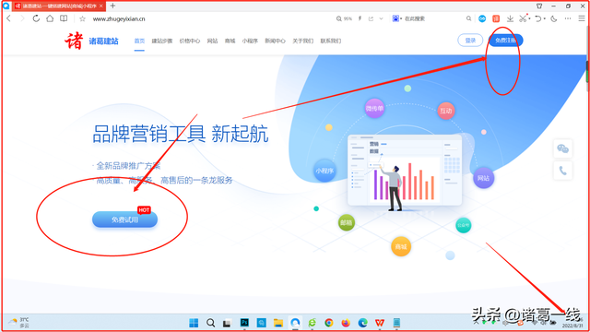The height and width of the screenshot is (332, 590).
Task: Open the 360 green browser taskbar icon
Action: [x=312, y=323]
